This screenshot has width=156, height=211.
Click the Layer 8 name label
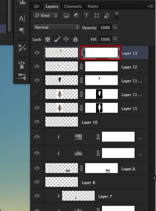click(x=88, y=183)
